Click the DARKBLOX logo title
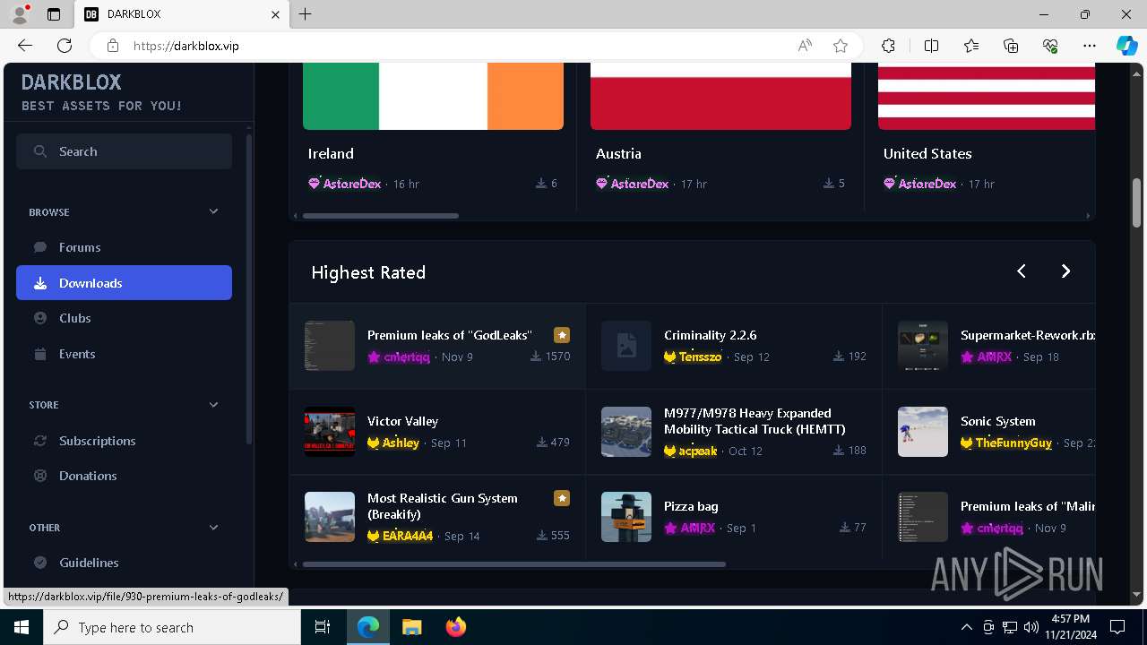Image resolution: width=1147 pixels, height=645 pixels. pos(71,82)
